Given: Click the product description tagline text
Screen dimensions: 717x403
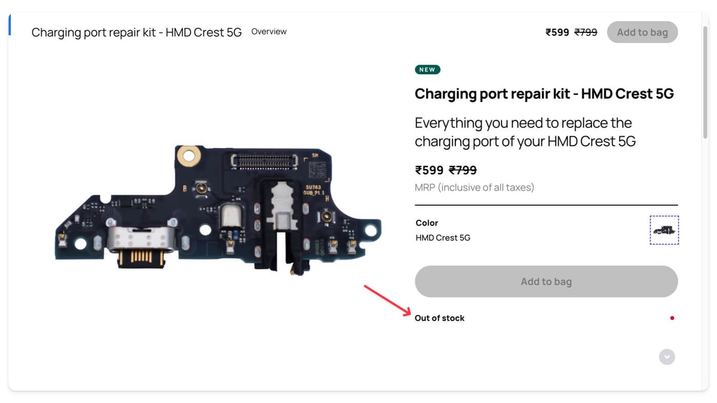Looking at the screenshot, I should pos(525,132).
